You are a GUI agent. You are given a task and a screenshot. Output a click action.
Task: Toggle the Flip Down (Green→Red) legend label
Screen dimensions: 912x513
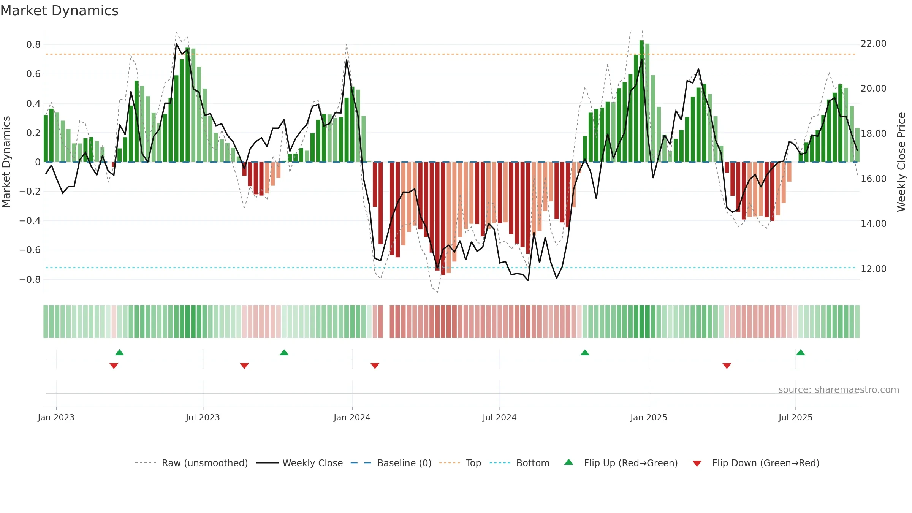tap(766, 463)
